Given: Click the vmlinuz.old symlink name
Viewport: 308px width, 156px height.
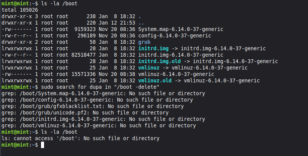Looking at the screenshot, I should point(154,80).
